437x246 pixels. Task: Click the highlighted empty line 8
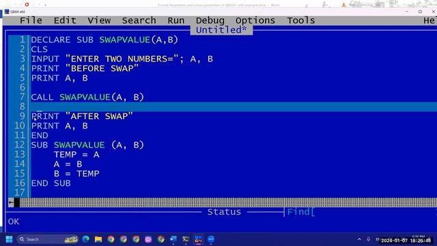[x=234, y=107]
